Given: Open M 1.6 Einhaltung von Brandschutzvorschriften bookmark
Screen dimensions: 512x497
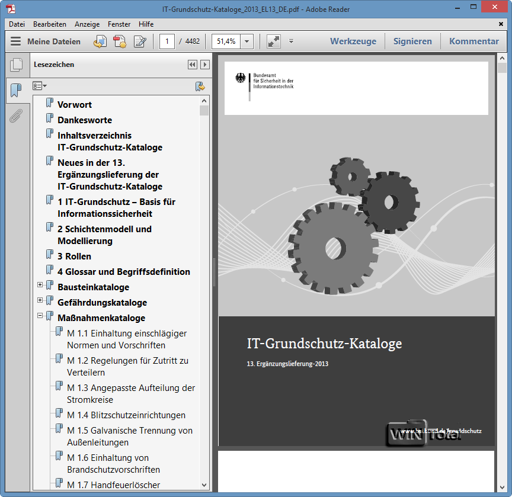Looking at the screenshot, I should coord(113,464).
